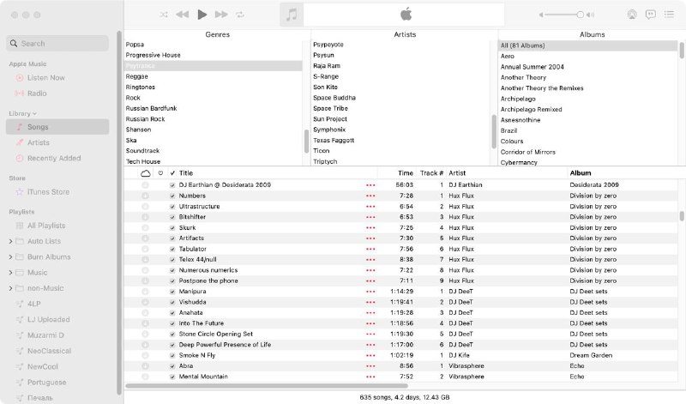Uncheck the Smoke N Fly checkbox
Viewport: 686px width, 404px height.
[172, 355]
